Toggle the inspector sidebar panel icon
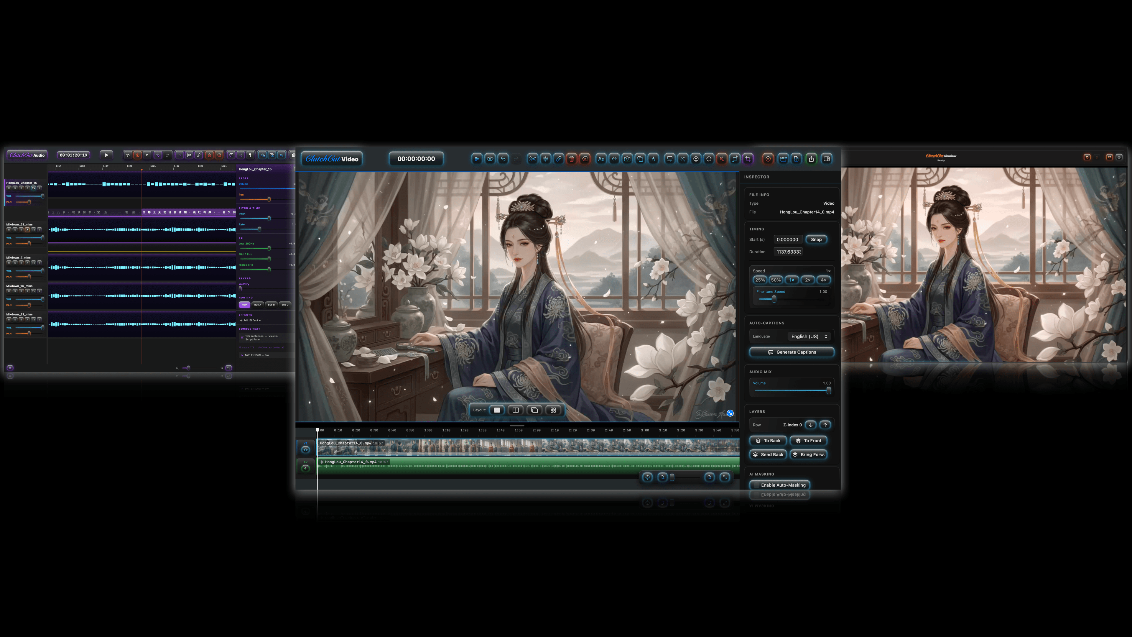This screenshot has width=1132, height=637. [x=827, y=159]
